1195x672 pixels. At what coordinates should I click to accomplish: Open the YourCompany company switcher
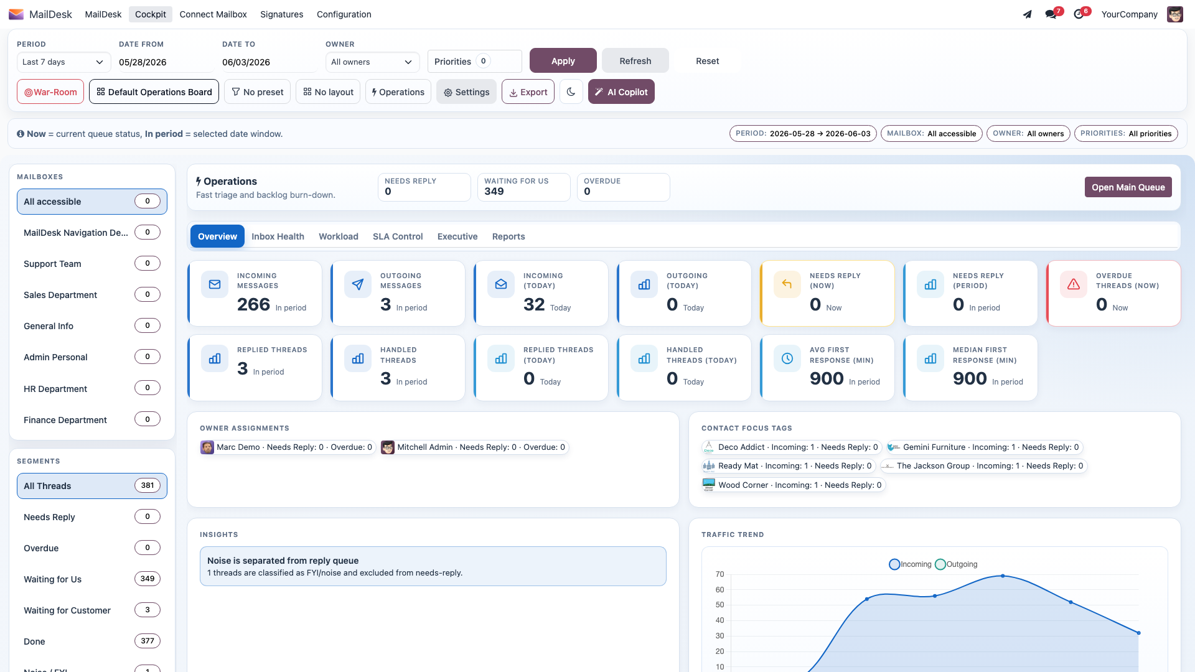1129,14
